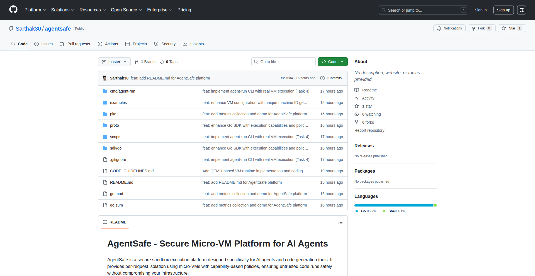Click the sdk/go folder icon
This screenshot has height=276, width=535.
point(105,148)
